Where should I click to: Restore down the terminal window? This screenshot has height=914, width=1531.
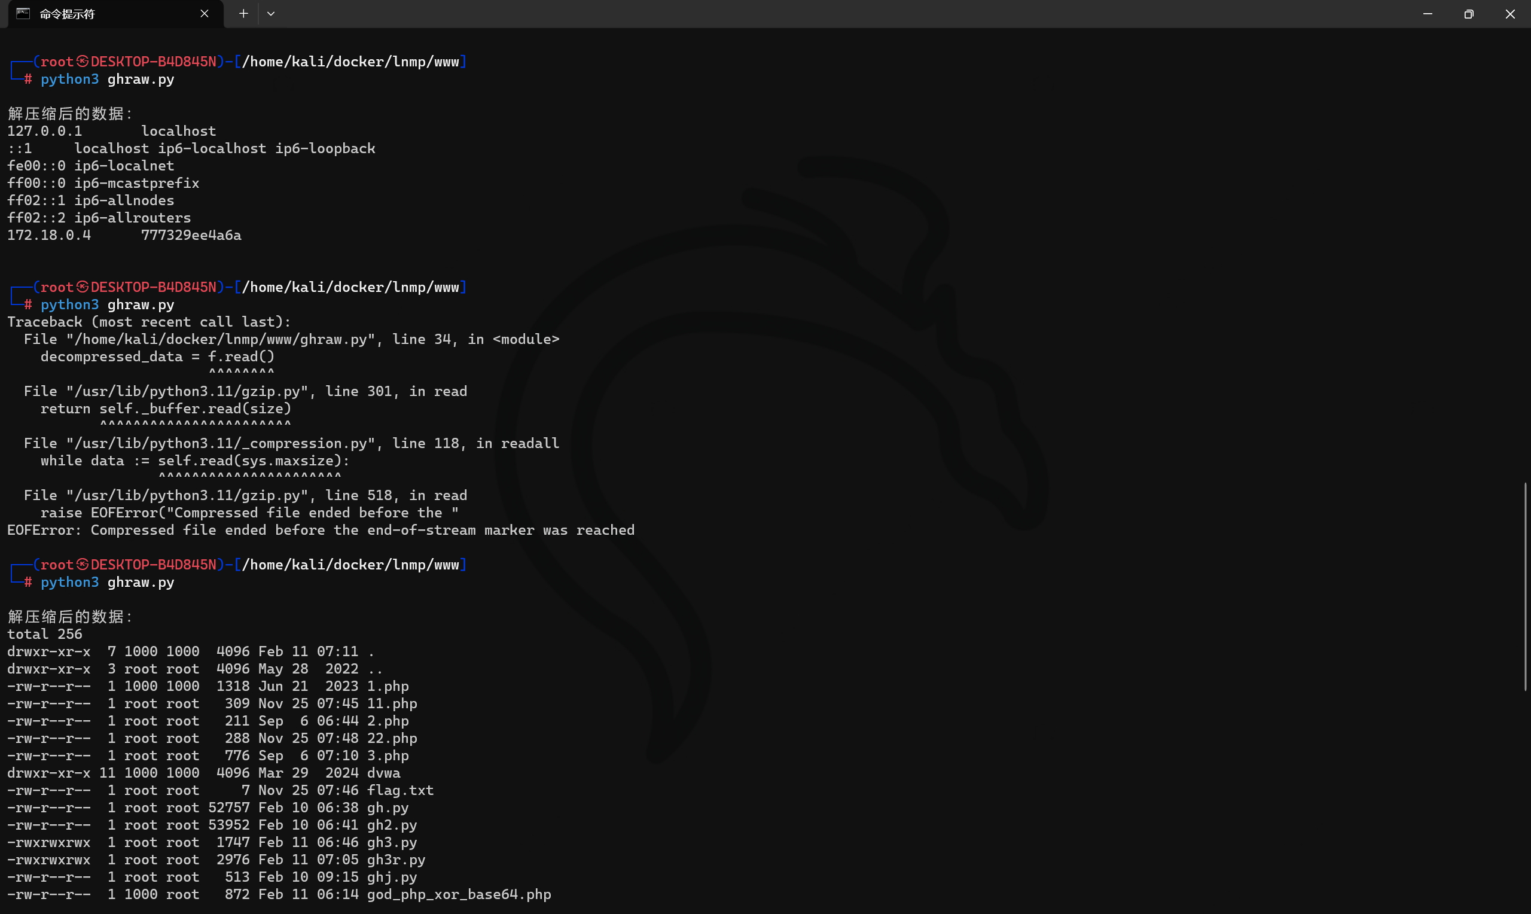click(1469, 14)
